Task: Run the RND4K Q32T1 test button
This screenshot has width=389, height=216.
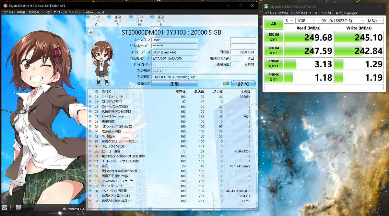Action: point(274,63)
